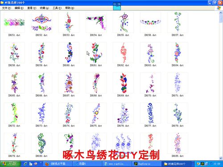Image resolution: width=223 pixels, height=167 pixels.
Task: Select the ZH163.dst thumbnail
Action: coord(150,53)
